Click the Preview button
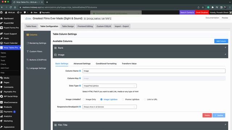Screen dimensions: 232x130 click(x=225, y=18)
